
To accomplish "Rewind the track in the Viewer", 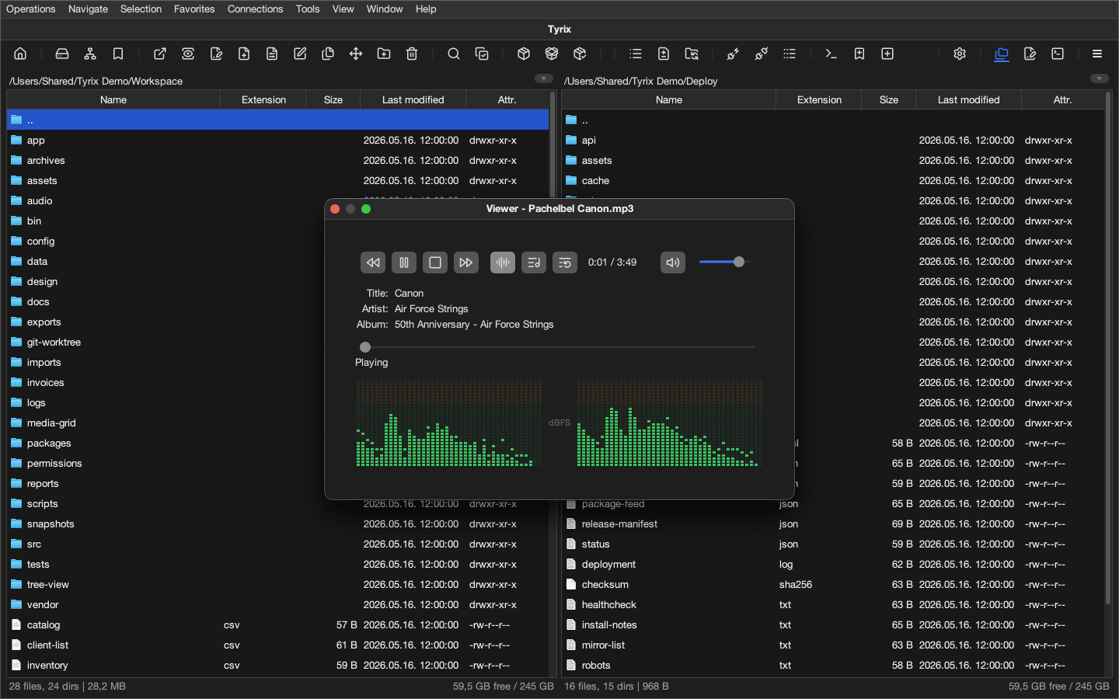I will tap(373, 263).
